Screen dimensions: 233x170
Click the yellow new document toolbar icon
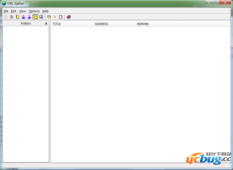point(18,17)
